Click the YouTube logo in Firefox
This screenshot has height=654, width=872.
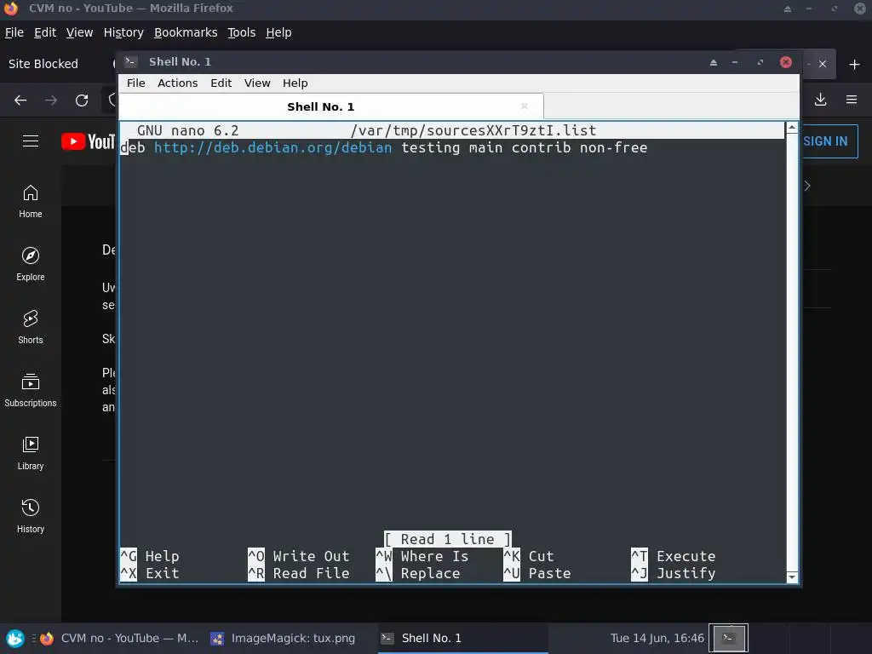(88, 141)
